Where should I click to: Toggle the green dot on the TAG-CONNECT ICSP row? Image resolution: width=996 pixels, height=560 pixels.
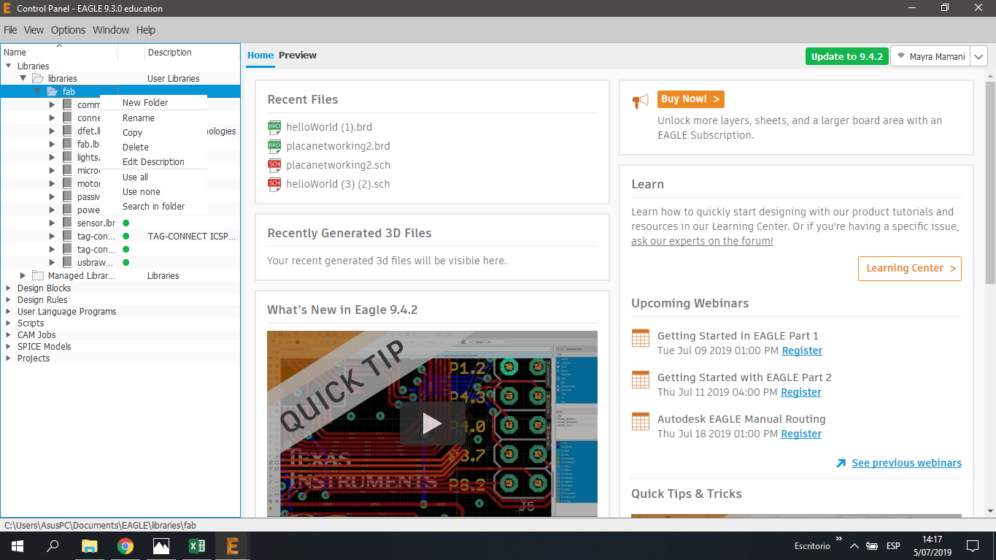click(126, 236)
